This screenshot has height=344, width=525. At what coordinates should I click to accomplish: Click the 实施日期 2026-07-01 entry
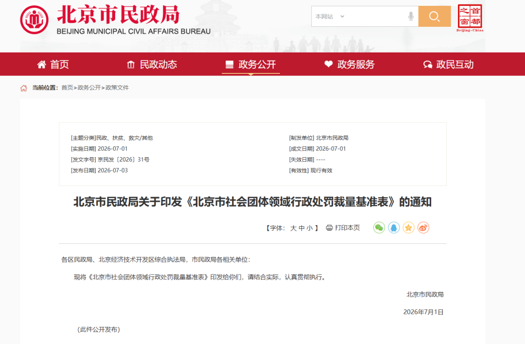tap(99, 148)
